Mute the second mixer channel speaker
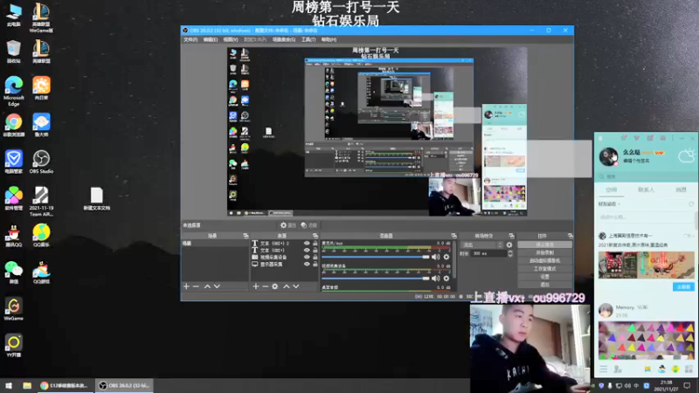The width and height of the screenshot is (699, 393). [435, 279]
